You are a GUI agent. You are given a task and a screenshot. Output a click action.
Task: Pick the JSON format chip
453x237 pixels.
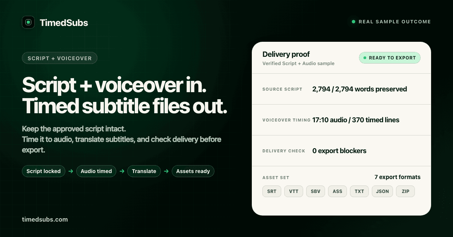tap(382, 191)
